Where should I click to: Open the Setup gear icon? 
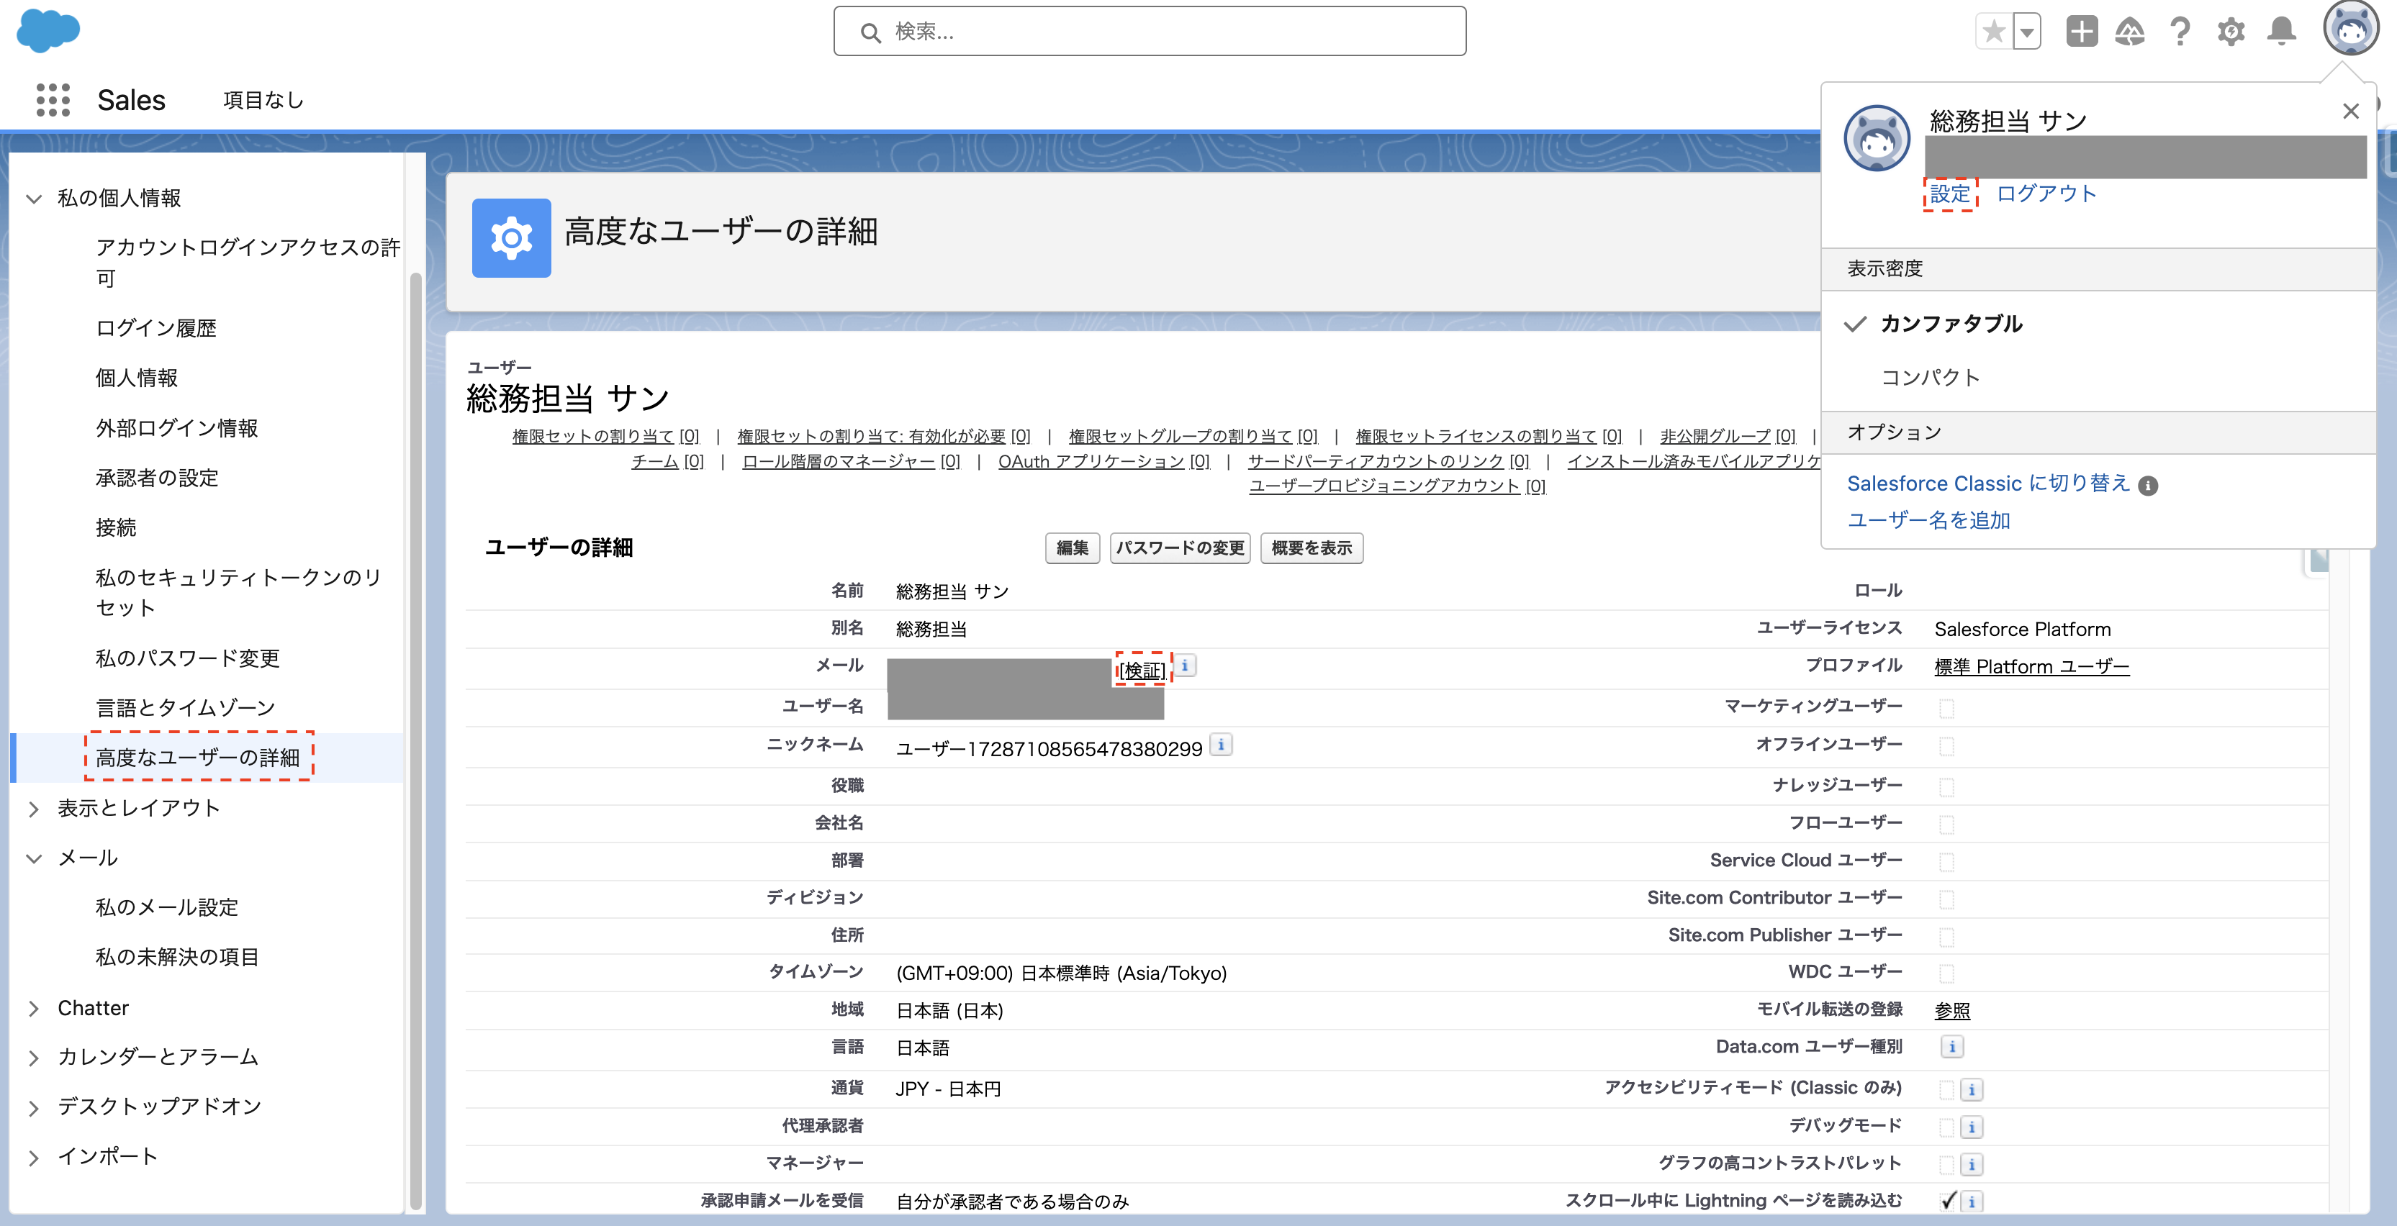(2231, 32)
